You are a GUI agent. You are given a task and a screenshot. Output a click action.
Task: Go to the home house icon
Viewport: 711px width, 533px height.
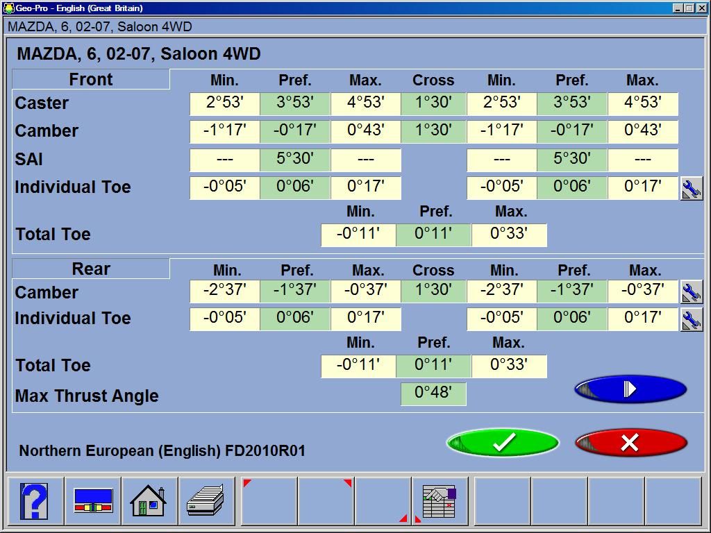(150, 501)
